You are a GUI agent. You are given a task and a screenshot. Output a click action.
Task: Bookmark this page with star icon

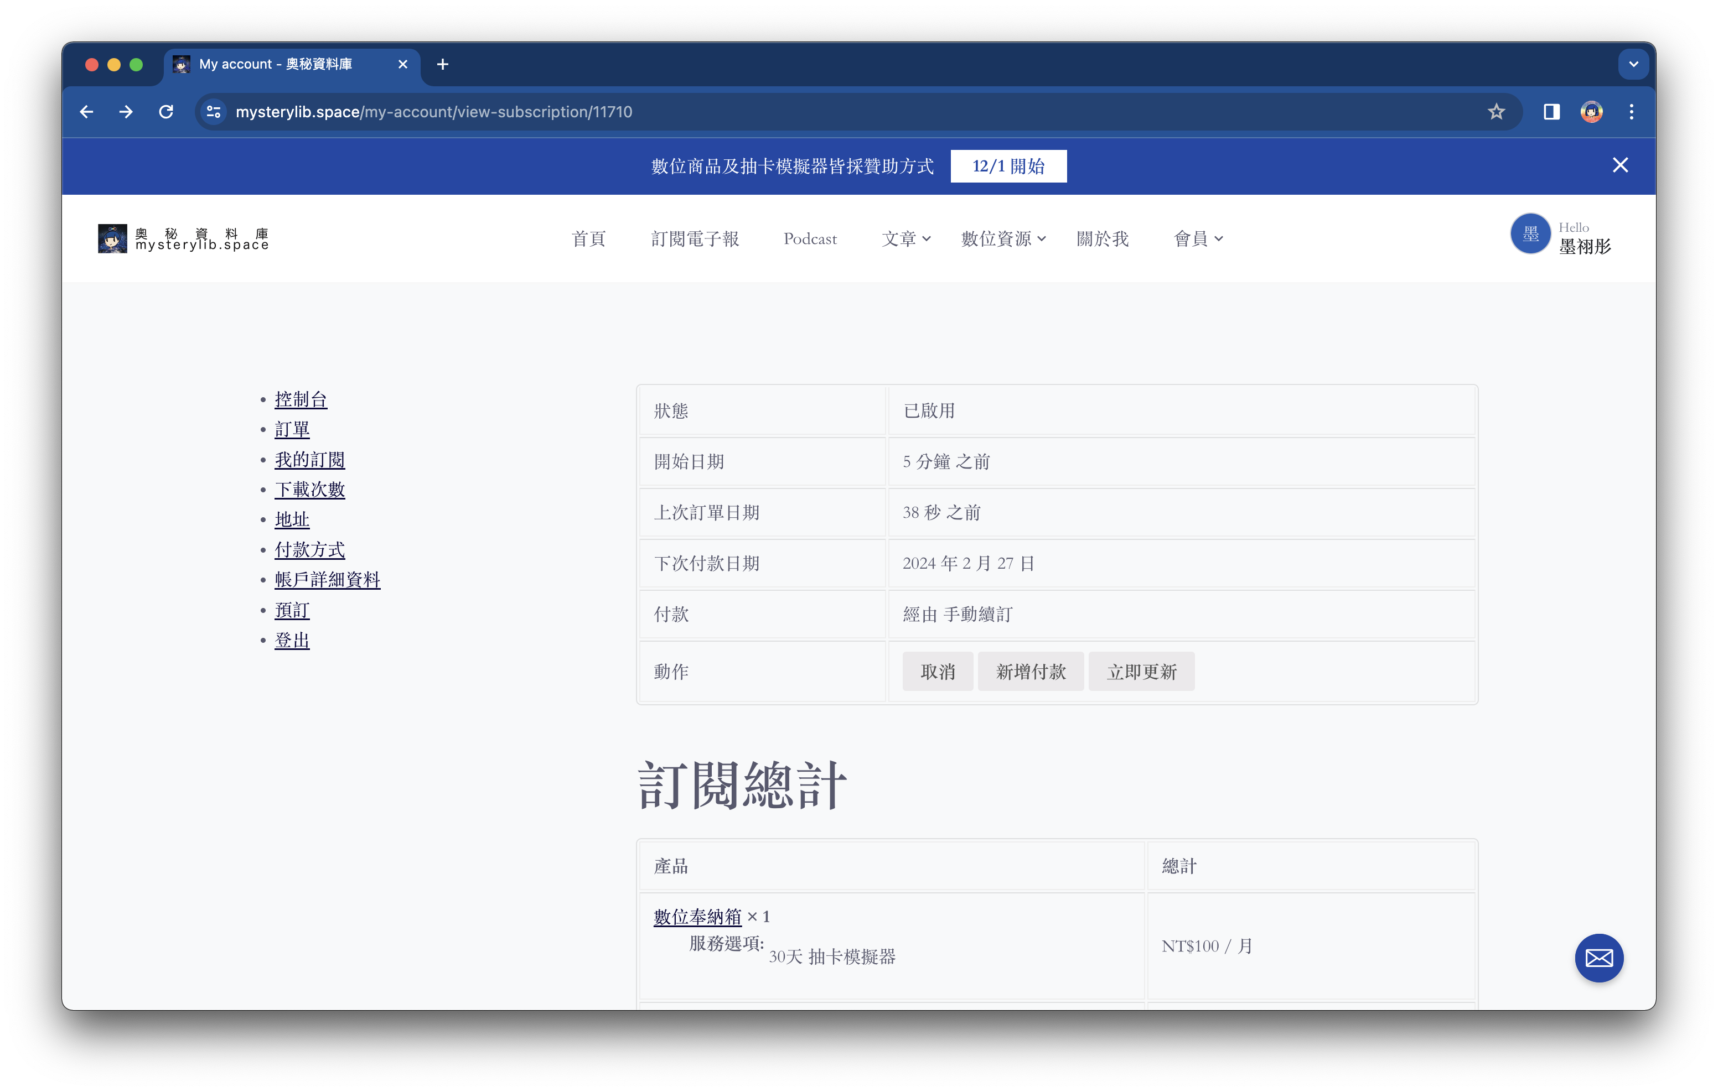[1496, 112]
